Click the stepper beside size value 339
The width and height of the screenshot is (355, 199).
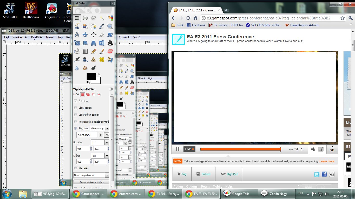coord(108,162)
